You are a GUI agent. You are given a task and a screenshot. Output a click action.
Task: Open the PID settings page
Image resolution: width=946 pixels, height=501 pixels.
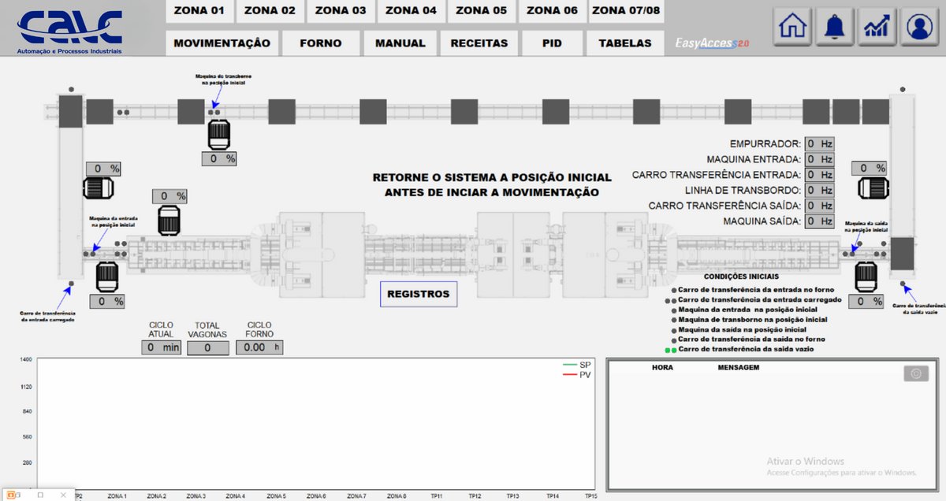point(552,43)
